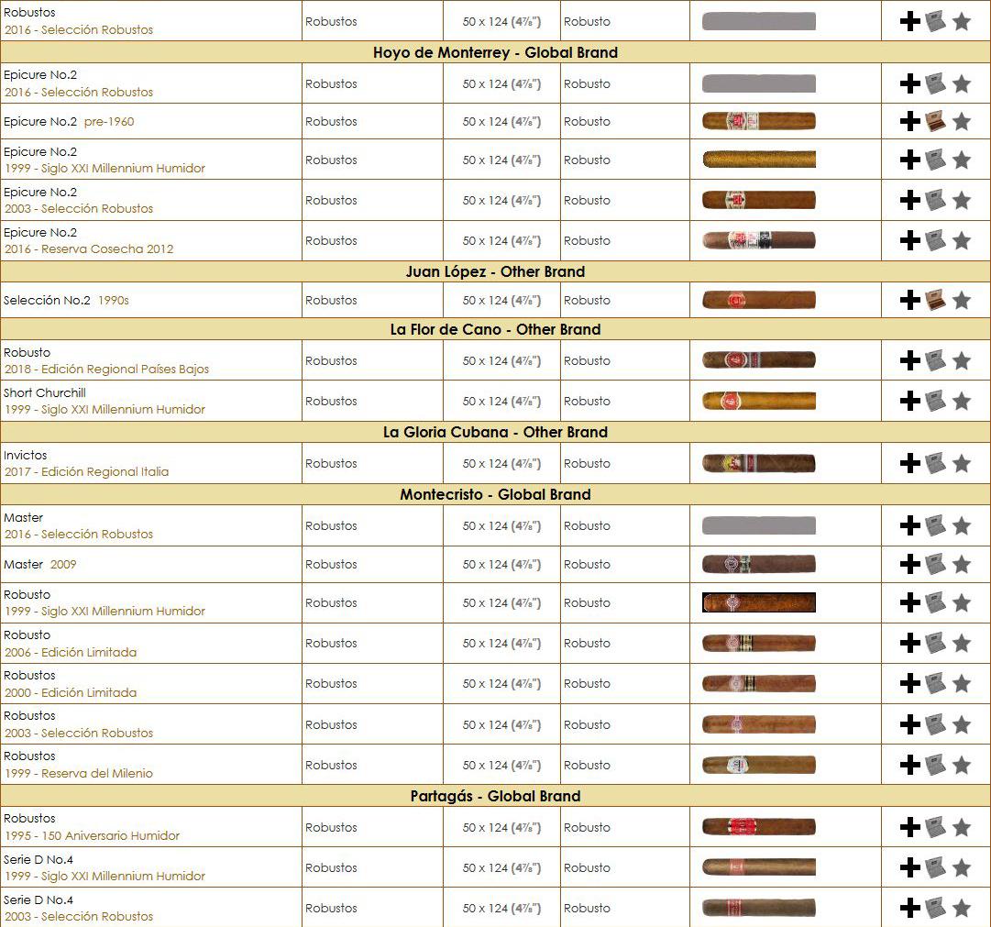The image size is (991, 927).
Task: Select the Partagás - Global Brand header
Action: click(x=495, y=796)
